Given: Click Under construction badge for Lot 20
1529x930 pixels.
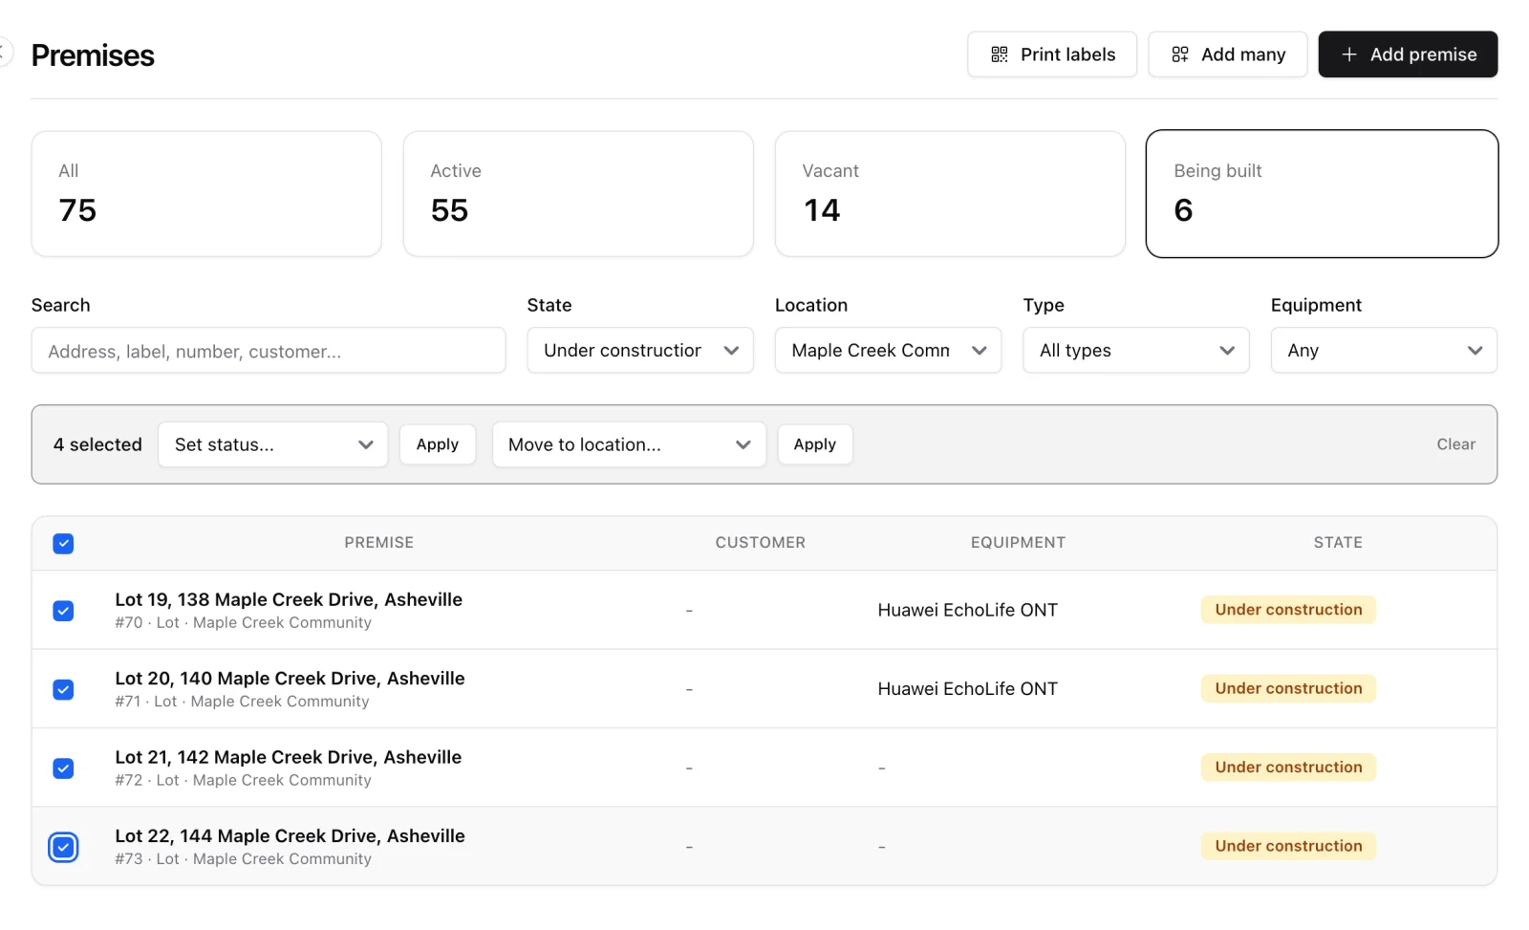Looking at the screenshot, I should pos(1288,688).
